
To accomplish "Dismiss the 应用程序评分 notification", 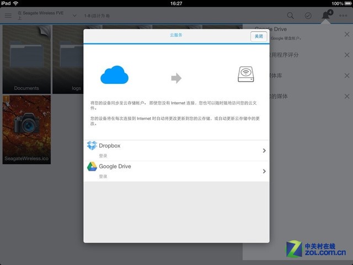I will point(346,55).
